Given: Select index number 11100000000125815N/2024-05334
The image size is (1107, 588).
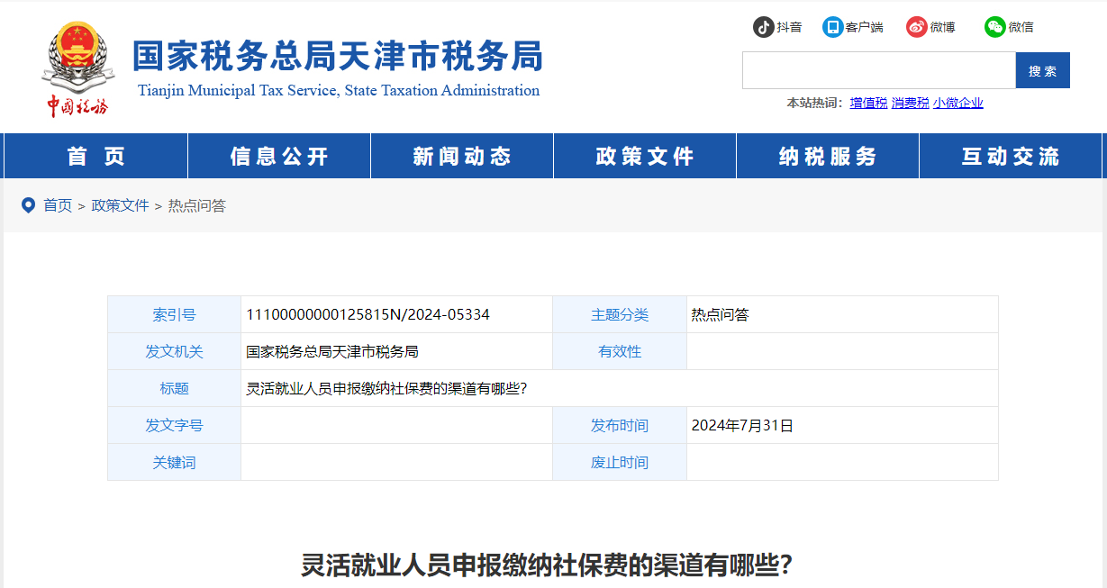Looking at the screenshot, I should (x=368, y=314).
